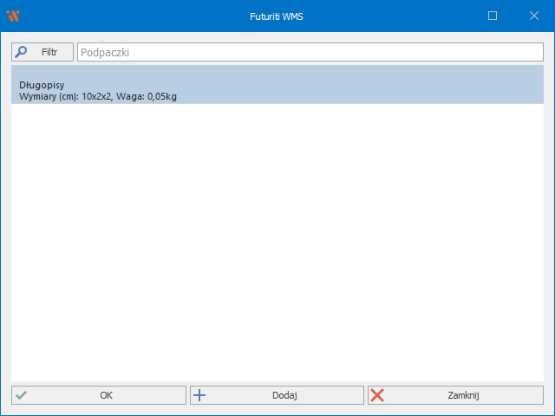Image resolution: width=555 pixels, height=416 pixels.
Task: Focus the Podpaczki search field
Action: coord(310,52)
